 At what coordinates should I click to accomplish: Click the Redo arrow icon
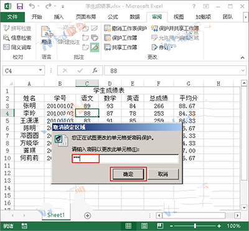(x=49, y=6)
